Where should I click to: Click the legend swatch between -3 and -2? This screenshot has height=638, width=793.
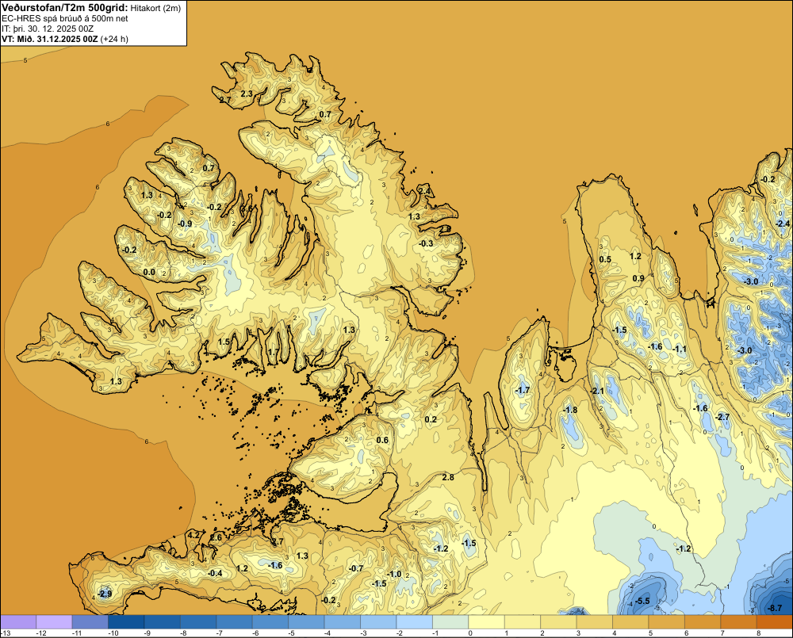point(379,621)
